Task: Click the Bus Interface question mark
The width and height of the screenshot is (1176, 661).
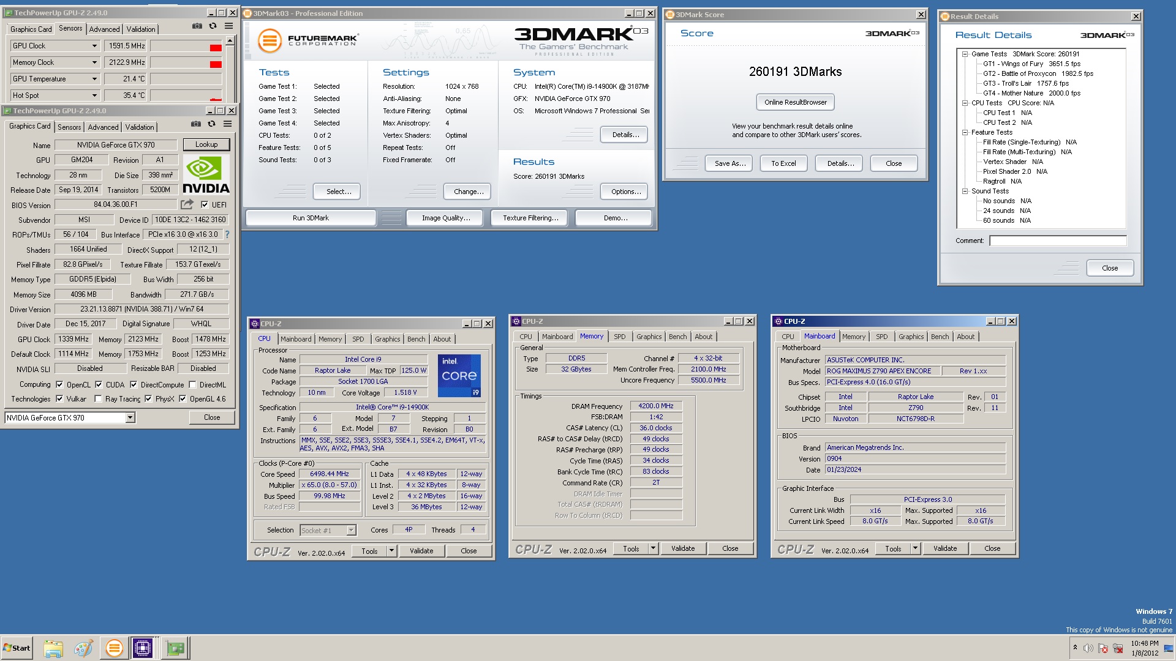Action: [227, 234]
